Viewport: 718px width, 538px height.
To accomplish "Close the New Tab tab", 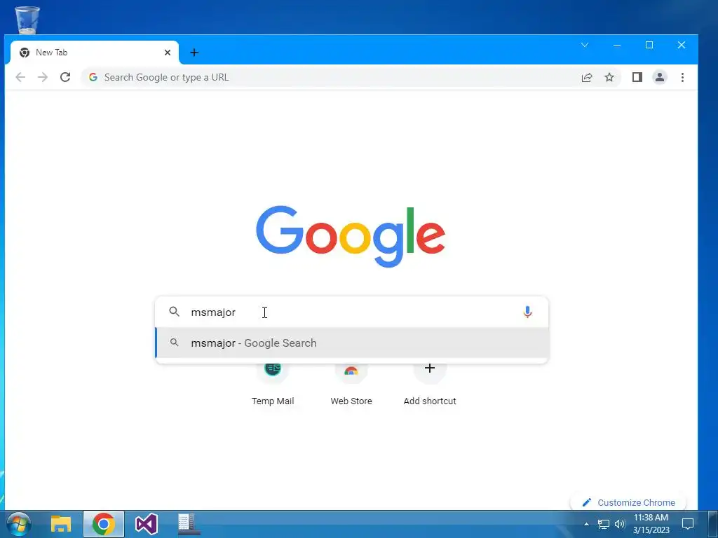I will (168, 53).
